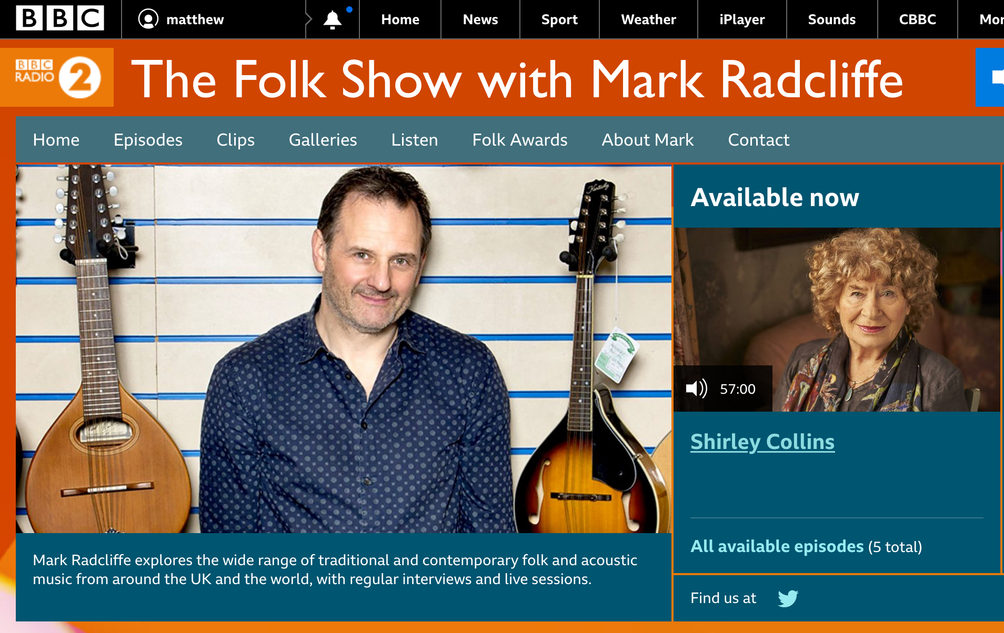
Task: Open the Folk Awards tab
Action: click(520, 140)
